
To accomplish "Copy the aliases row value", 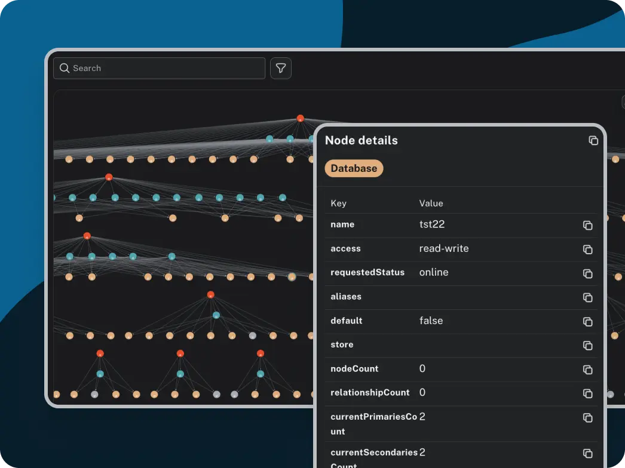I will [x=587, y=297].
